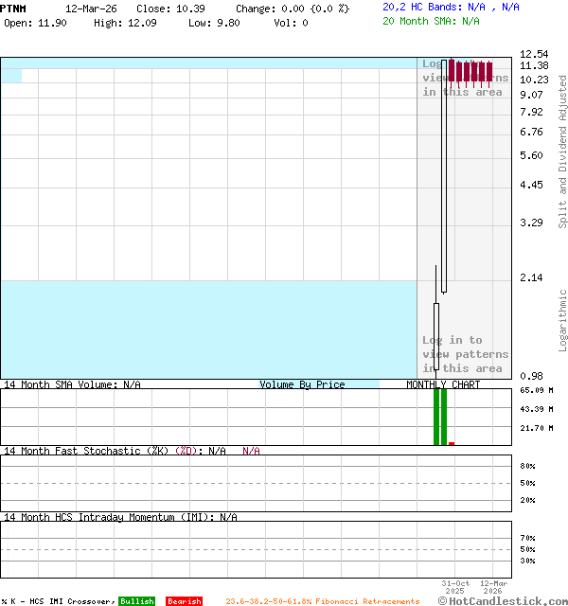Click the Fibonacci Retracements legend text
The width and height of the screenshot is (568, 606).
[x=322, y=601]
